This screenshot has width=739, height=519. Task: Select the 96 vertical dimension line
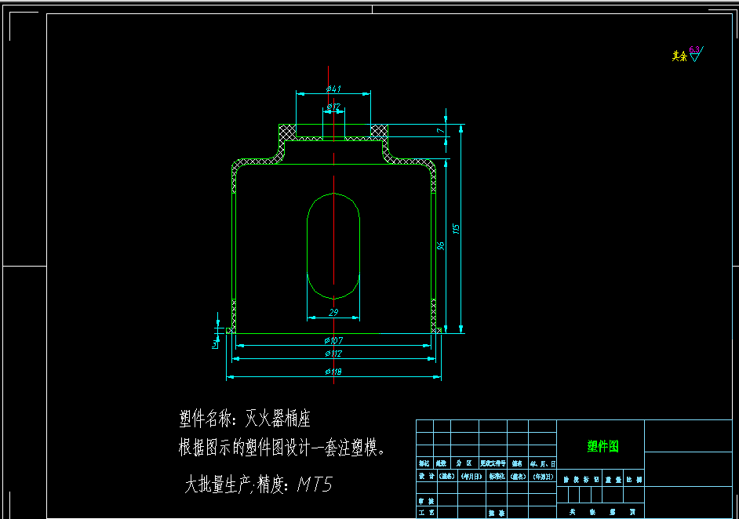pyautogui.click(x=442, y=246)
